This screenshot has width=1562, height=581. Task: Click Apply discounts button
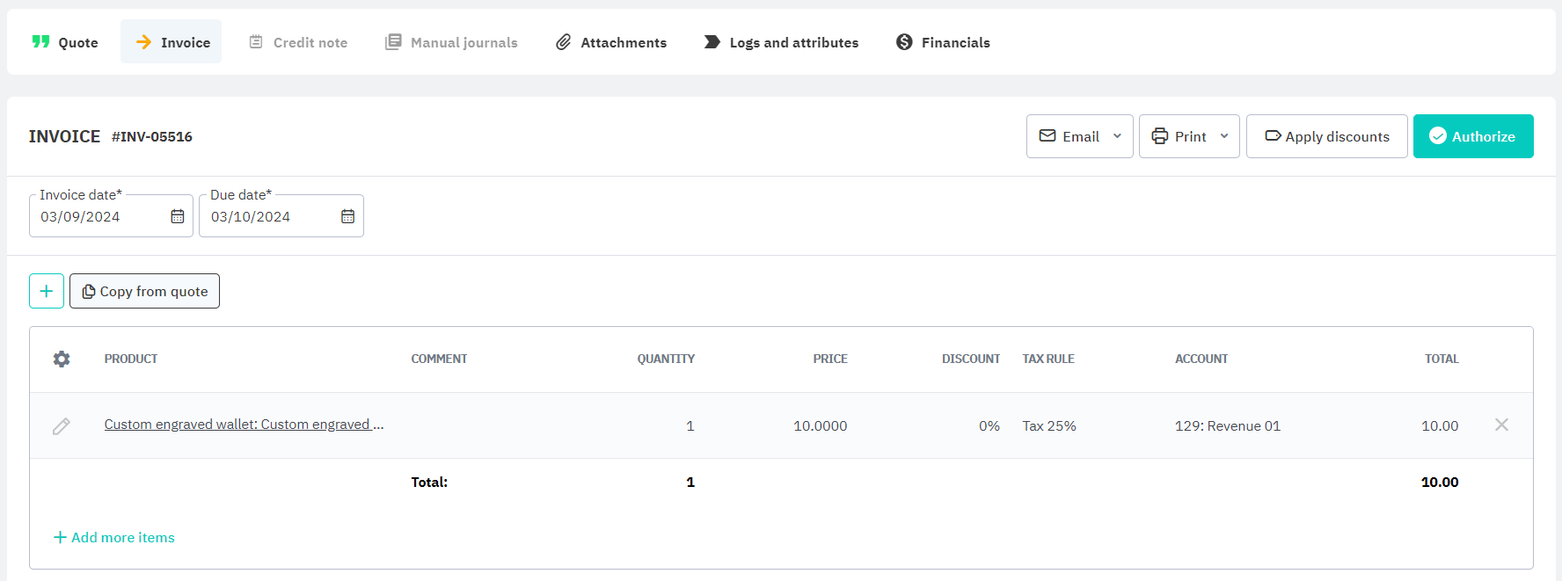(x=1326, y=136)
